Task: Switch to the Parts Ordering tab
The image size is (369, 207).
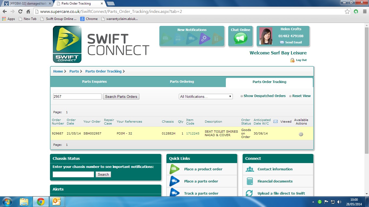Action: point(182,82)
